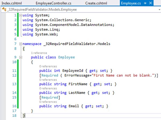The image size is (161, 120).
Task: Click the ErrorMessage parameter name
Action: pyautogui.click(x=77, y=76)
